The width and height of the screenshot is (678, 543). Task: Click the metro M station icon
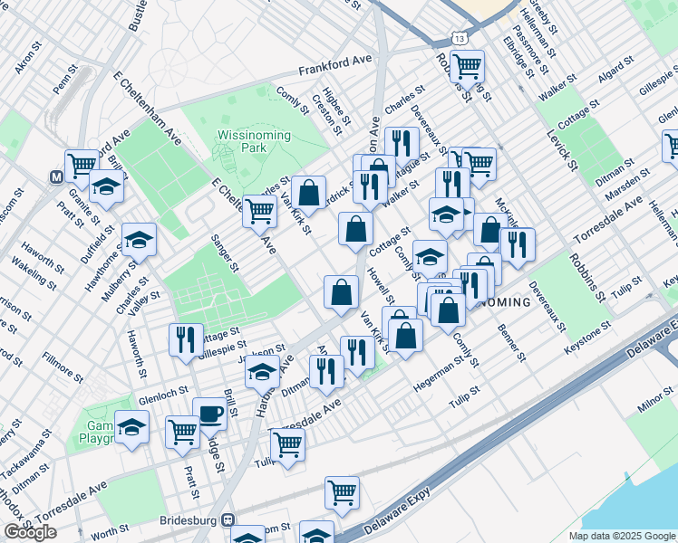coord(56,177)
